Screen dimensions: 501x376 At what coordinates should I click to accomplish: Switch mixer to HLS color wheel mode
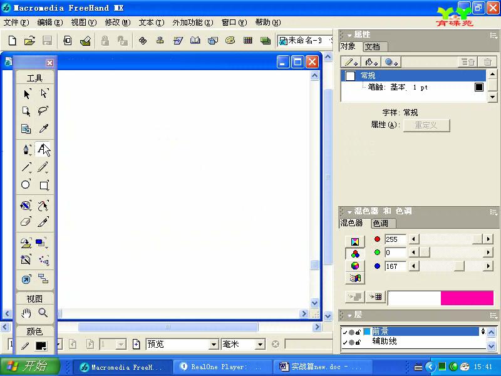[355, 266]
